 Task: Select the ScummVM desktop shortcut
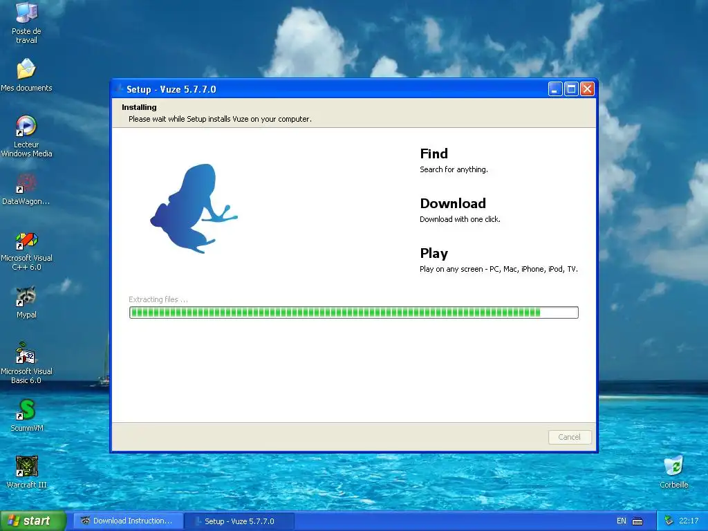(x=27, y=416)
